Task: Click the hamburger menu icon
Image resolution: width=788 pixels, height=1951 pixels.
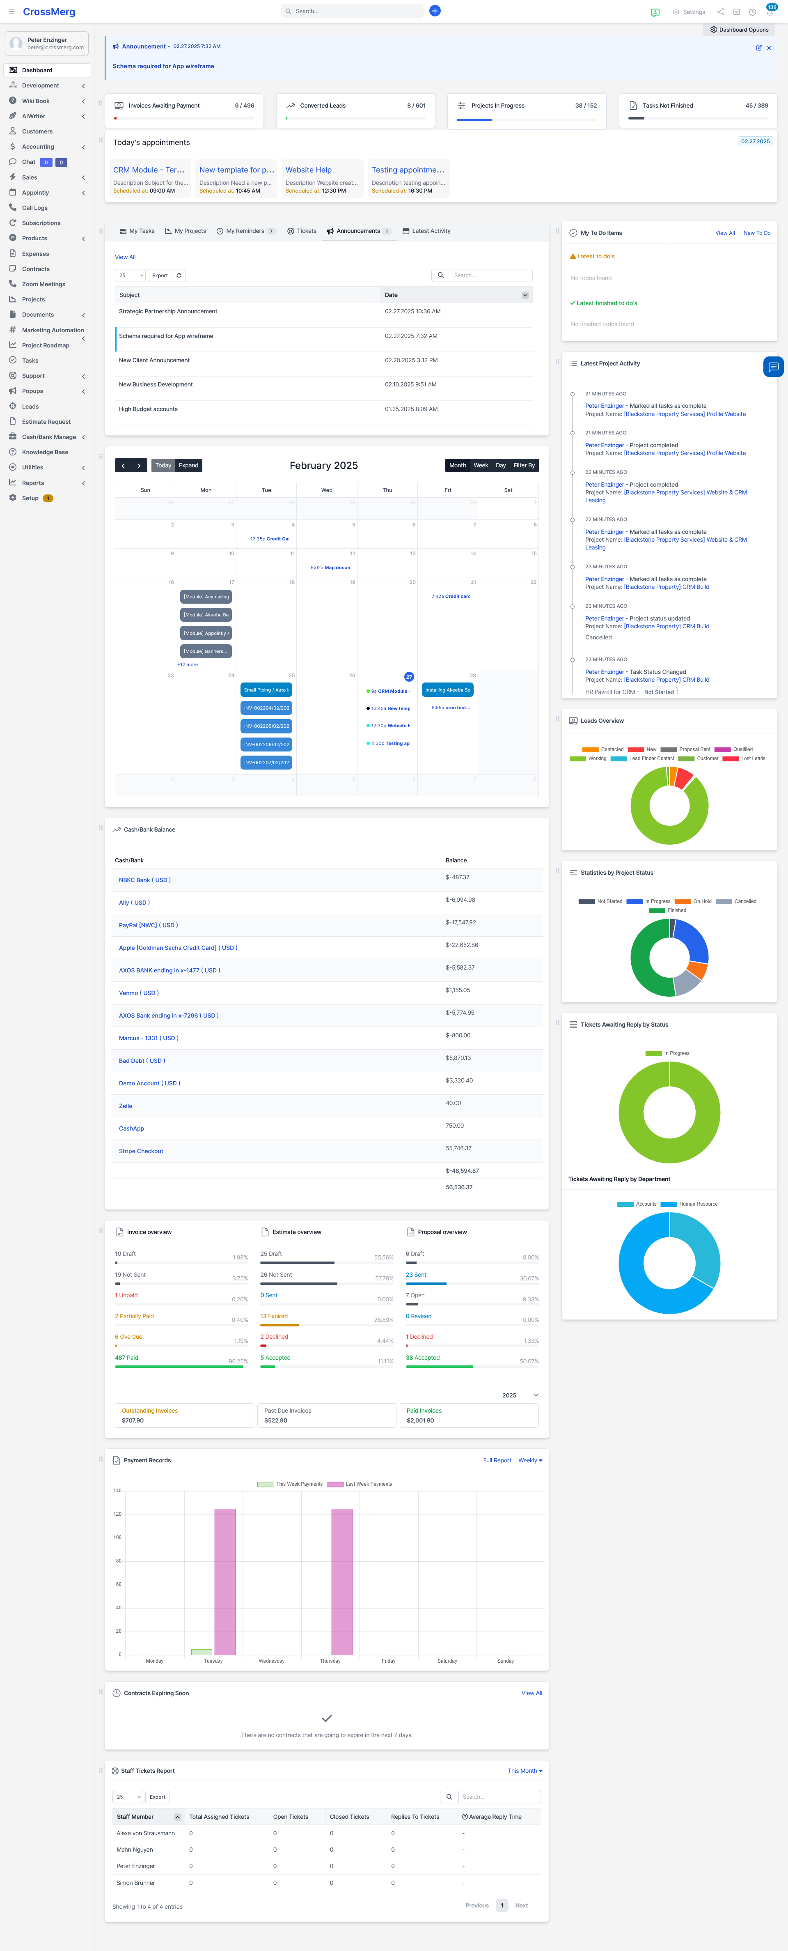Action: tap(11, 11)
